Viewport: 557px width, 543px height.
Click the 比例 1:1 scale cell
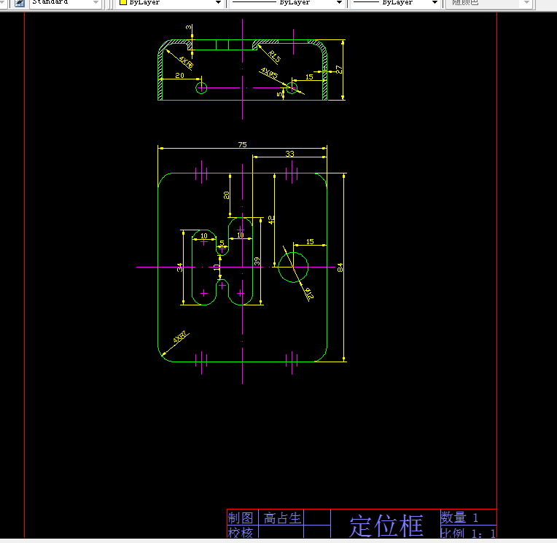pos(467,532)
